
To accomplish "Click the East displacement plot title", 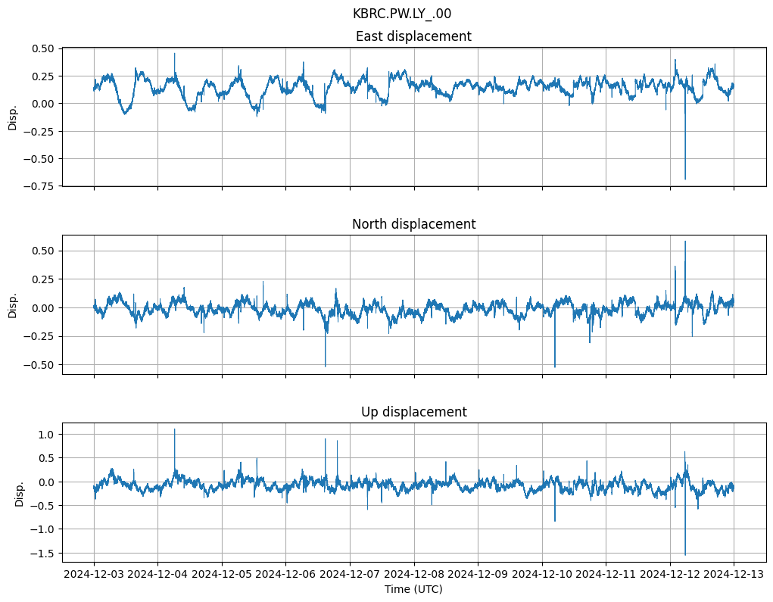I will (x=413, y=36).
